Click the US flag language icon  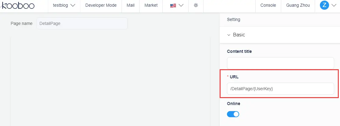173,5
